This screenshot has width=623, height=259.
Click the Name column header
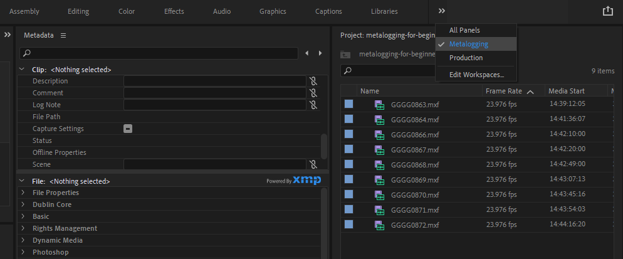pyautogui.click(x=419, y=91)
